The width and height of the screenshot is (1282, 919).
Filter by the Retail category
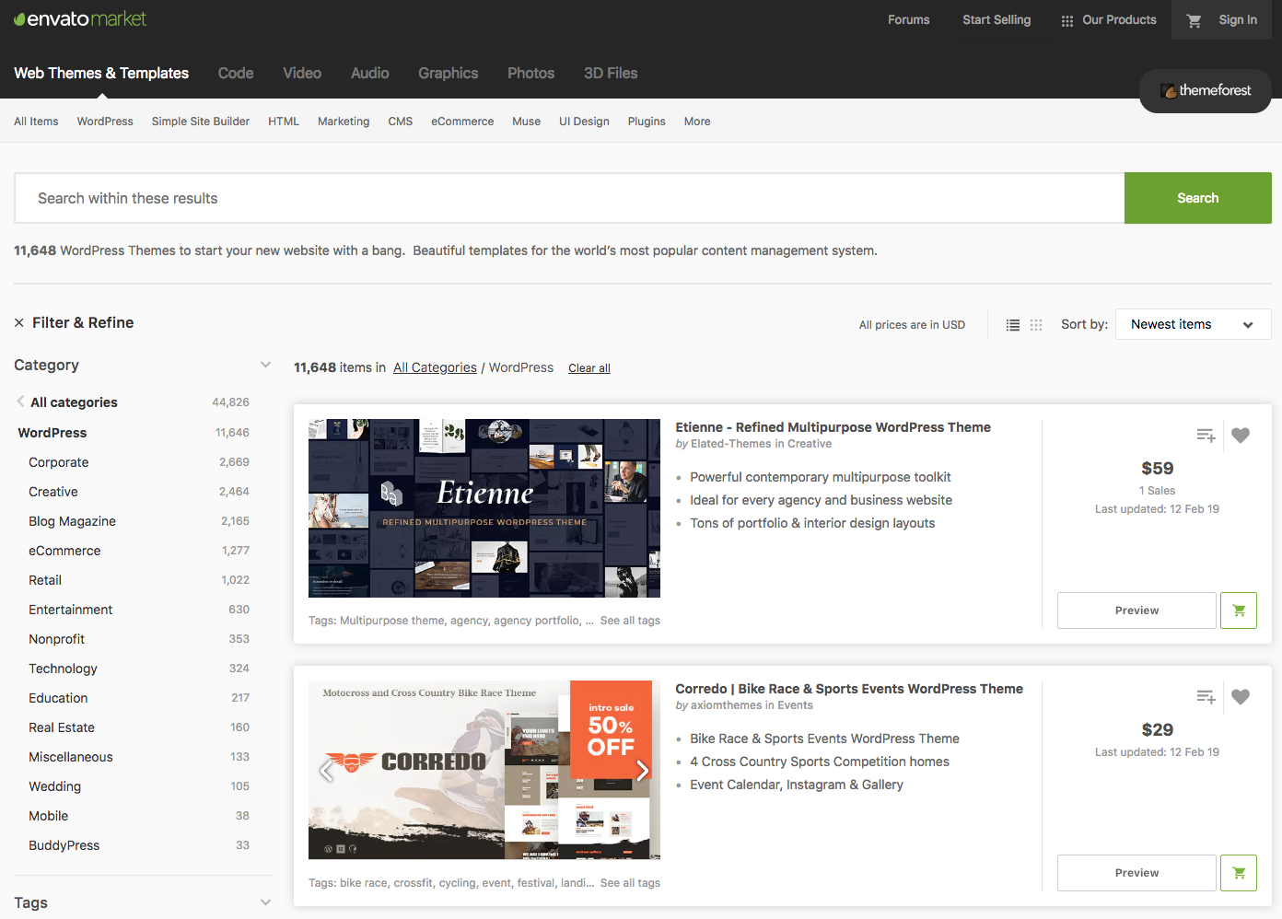(x=45, y=580)
